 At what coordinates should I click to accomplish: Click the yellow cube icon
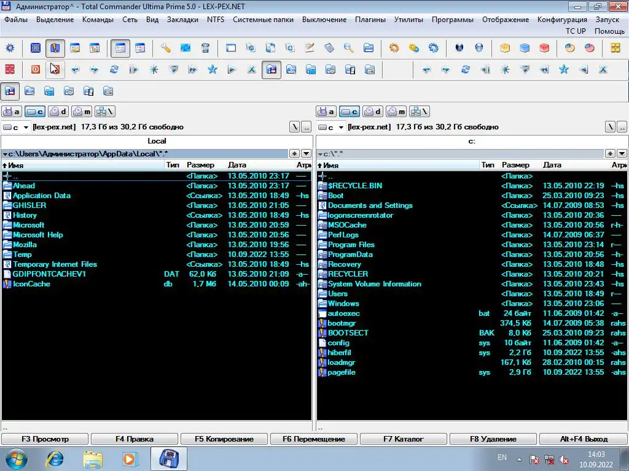(505, 48)
